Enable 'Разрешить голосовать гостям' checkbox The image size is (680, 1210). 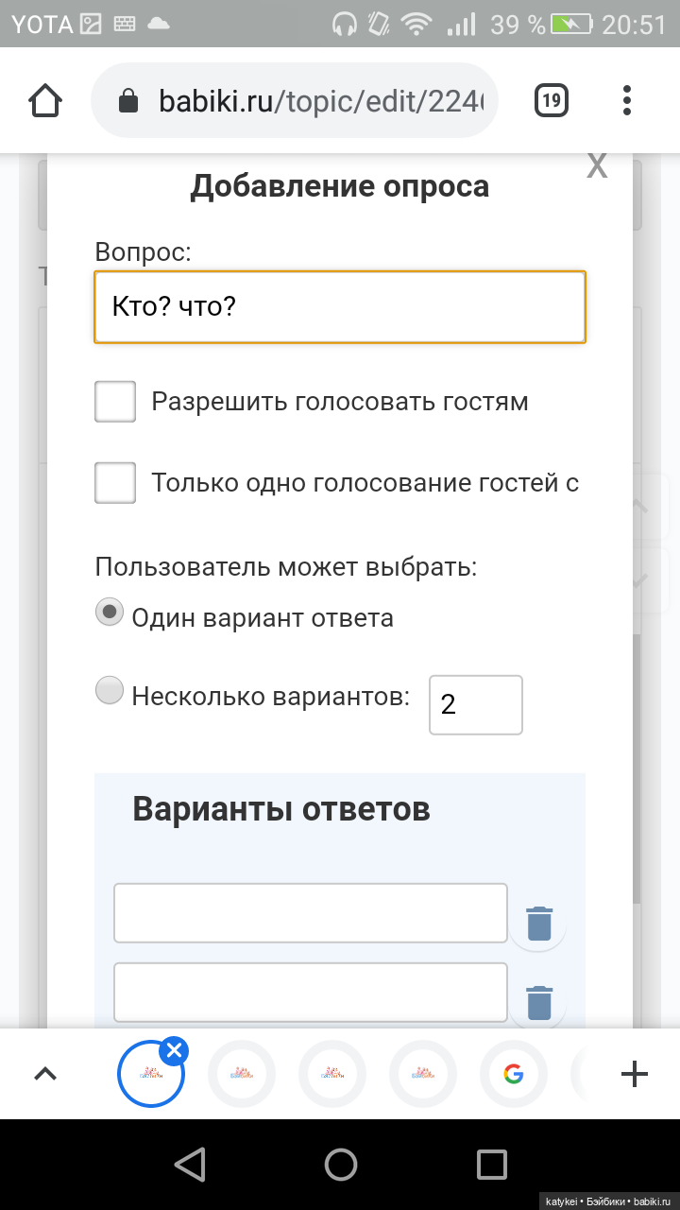coord(115,402)
